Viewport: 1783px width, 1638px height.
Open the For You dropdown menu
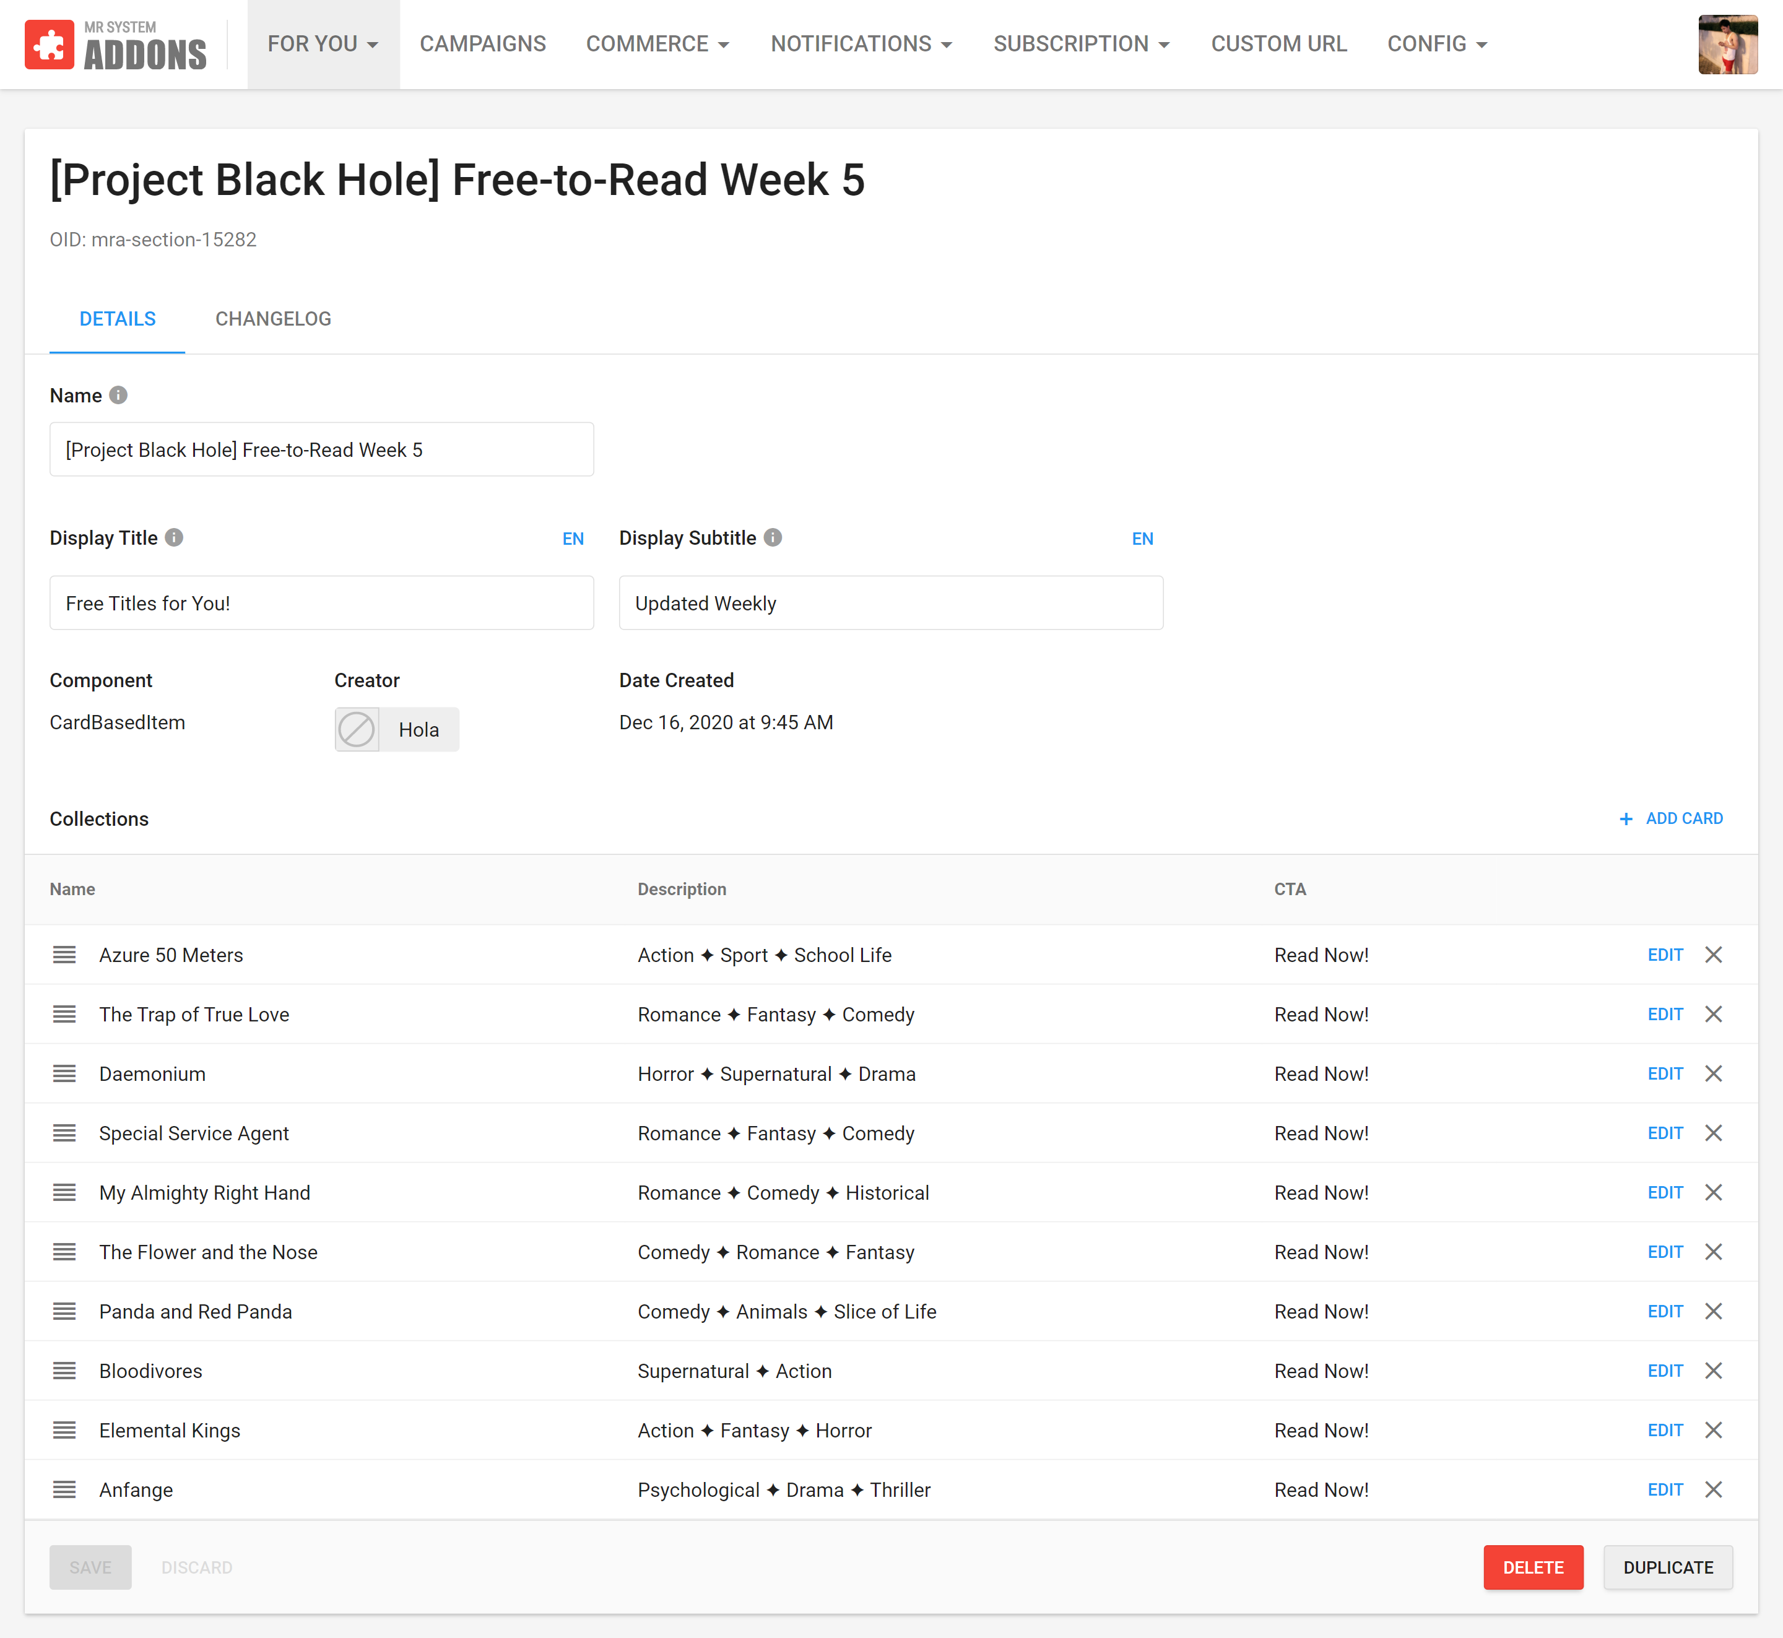click(323, 45)
